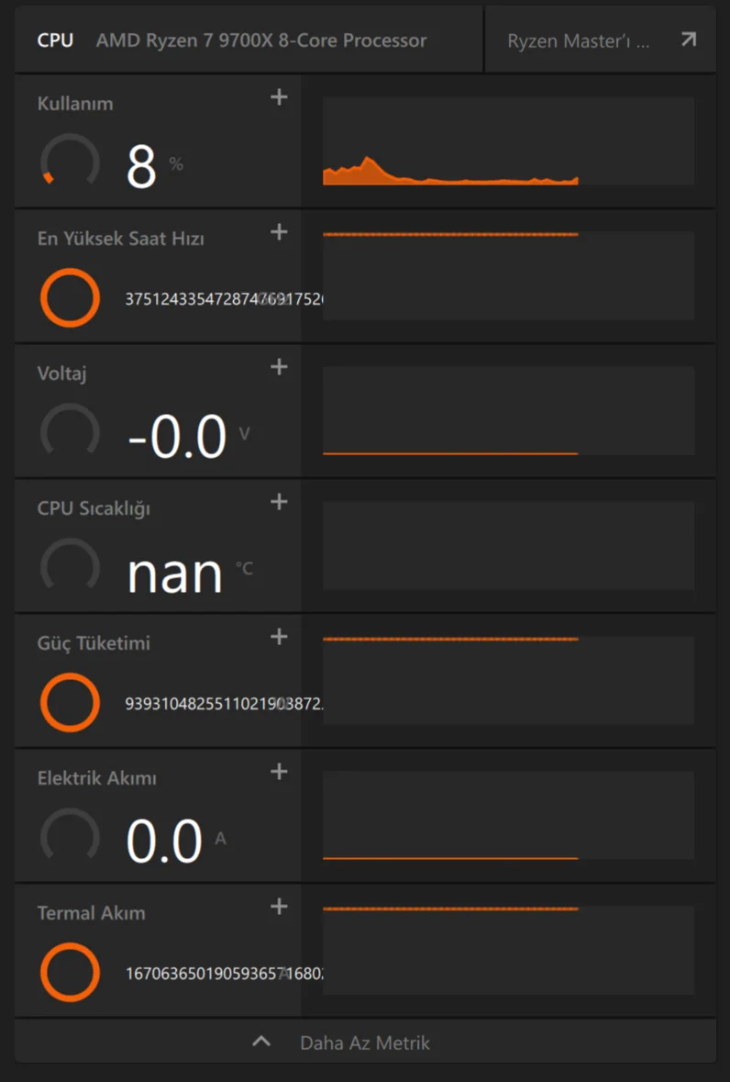
Task: Click the Termal Akım orange gauge ring
Action: coord(70,972)
